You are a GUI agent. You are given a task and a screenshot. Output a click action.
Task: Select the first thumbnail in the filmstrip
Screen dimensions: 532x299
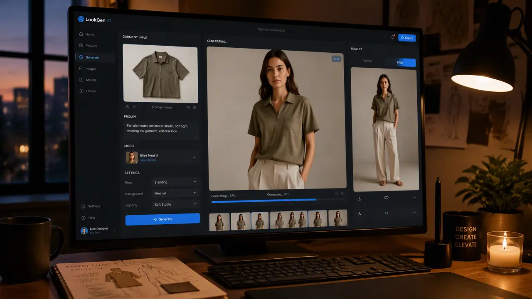(219, 221)
